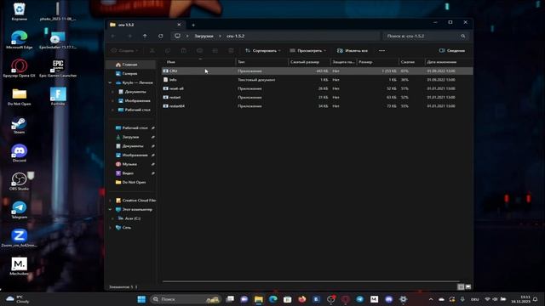
Task: Click the Rename icon in the toolbar
Action: pyautogui.click(x=199, y=51)
